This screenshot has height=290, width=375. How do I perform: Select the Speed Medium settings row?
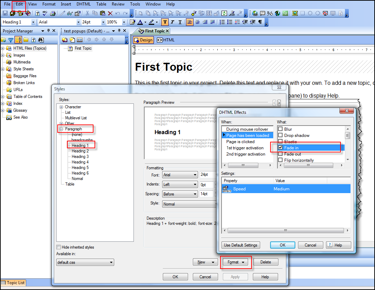click(x=286, y=189)
